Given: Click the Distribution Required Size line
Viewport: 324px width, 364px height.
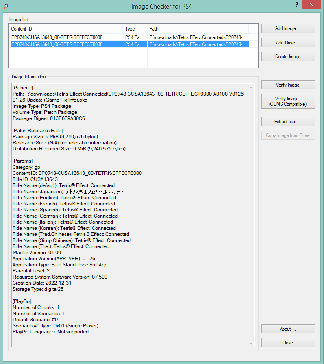Looking at the screenshot, I should (69, 149).
